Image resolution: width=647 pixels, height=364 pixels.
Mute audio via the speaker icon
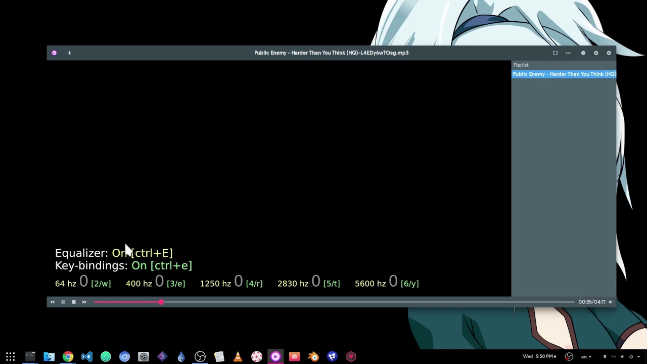pos(611,302)
